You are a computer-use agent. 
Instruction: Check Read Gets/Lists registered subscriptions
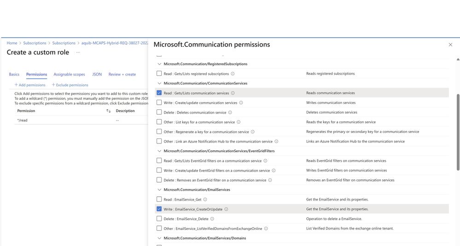point(159,74)
